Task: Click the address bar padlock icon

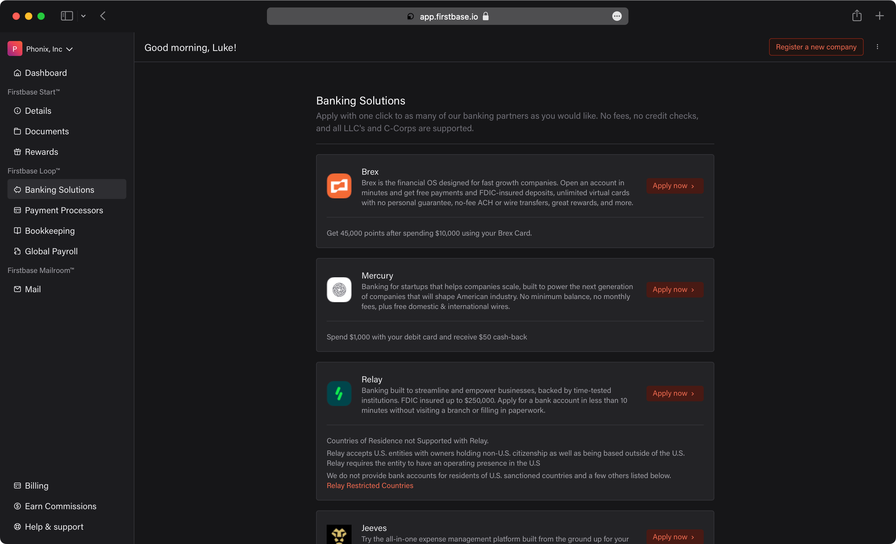Action: 485,16
